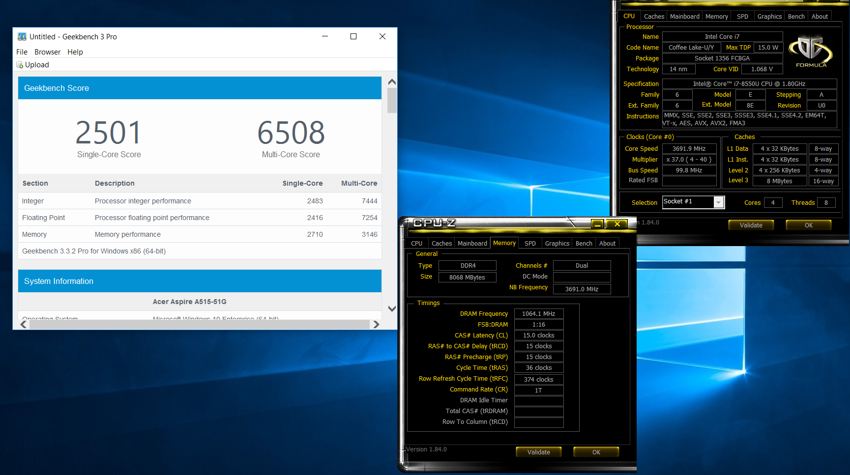Open Bench tab in Memory CPU-Z window
Viewport: 850px width, 475px height.
584,244
